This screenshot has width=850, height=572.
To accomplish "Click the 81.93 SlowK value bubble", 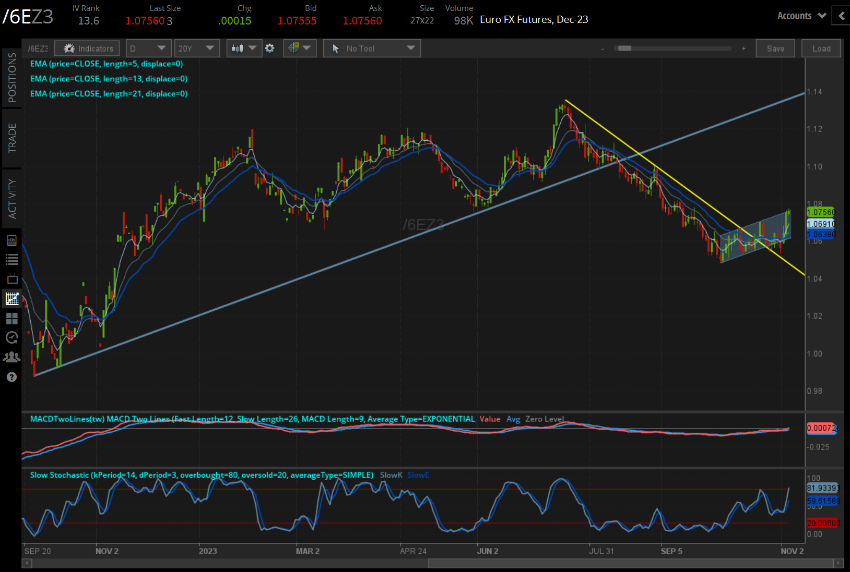I will click(823, 488).
